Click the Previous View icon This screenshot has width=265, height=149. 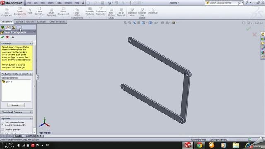click(134, 23)
